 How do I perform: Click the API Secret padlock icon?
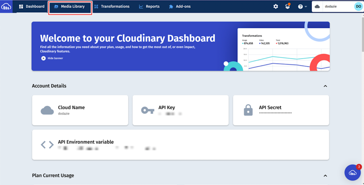[248, 110]
